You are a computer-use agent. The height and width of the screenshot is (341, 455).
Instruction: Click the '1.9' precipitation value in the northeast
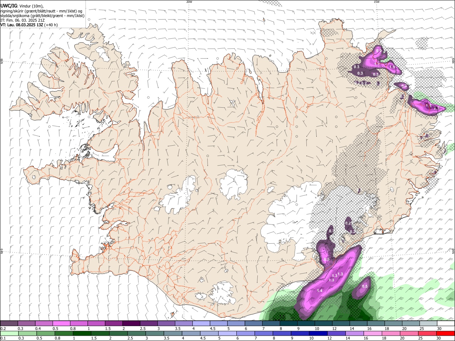[392, 67]
